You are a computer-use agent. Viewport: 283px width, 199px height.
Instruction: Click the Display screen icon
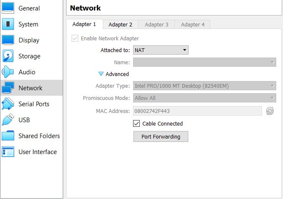click(x=8, y=40)
